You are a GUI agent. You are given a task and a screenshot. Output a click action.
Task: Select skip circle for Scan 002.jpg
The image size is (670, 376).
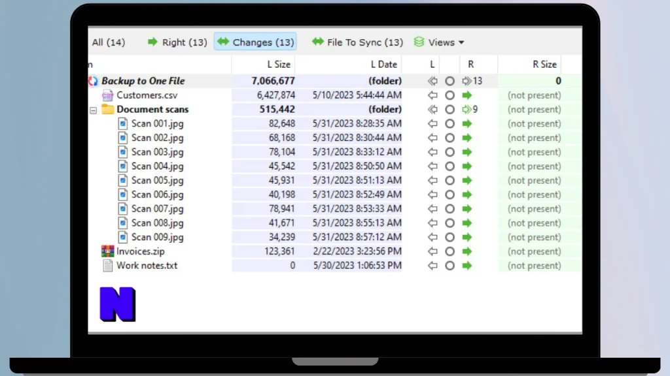pos(450,138)
